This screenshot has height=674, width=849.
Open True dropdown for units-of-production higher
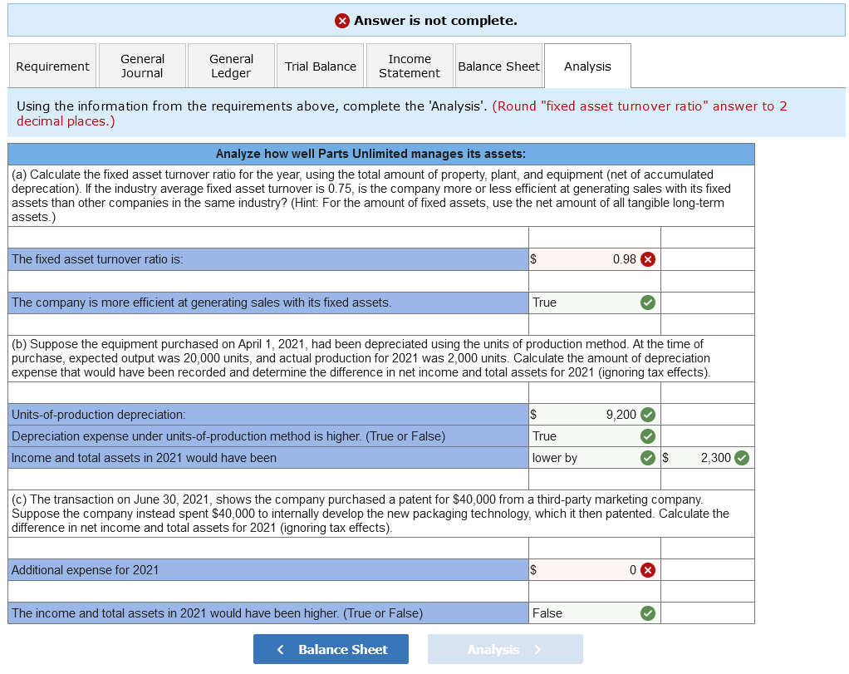point(595,436)
